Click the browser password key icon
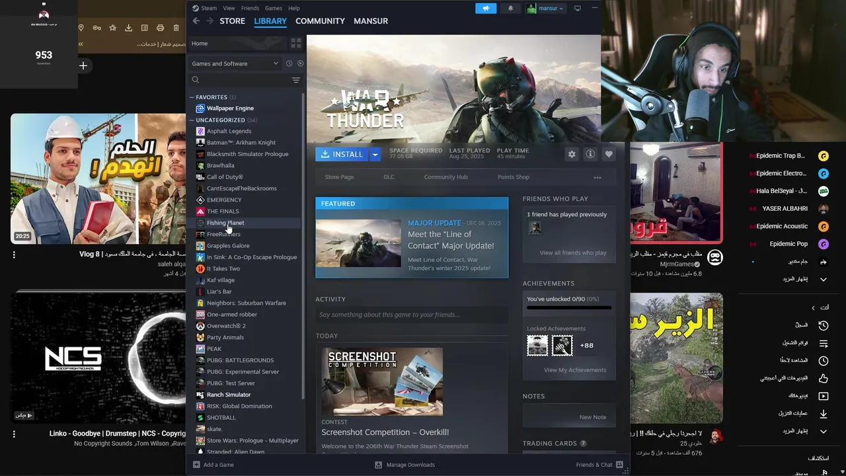The width and height of the screenshot is (846, 476). [96, 28]
